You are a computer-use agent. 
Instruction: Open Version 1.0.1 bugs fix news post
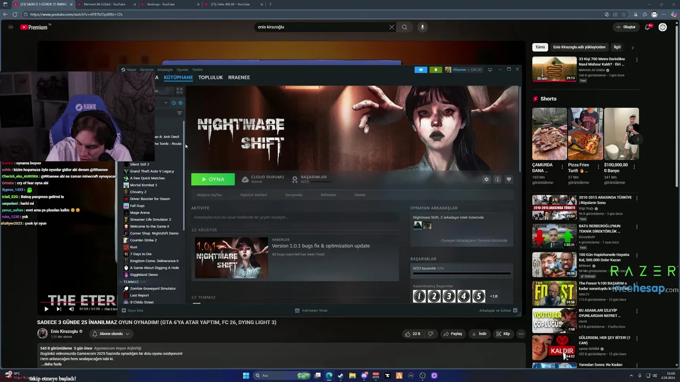321,246
